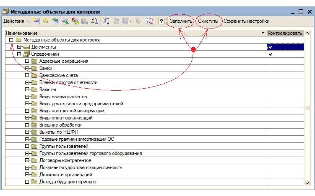Click the new group folder icon

click(45, 21)
